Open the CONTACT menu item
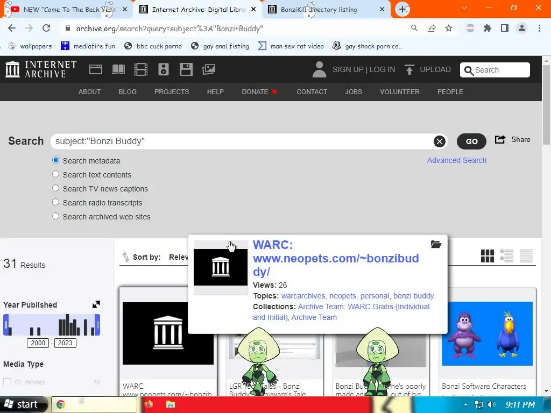The width and height of the screenshot is (551, 413). pos(312,91)
